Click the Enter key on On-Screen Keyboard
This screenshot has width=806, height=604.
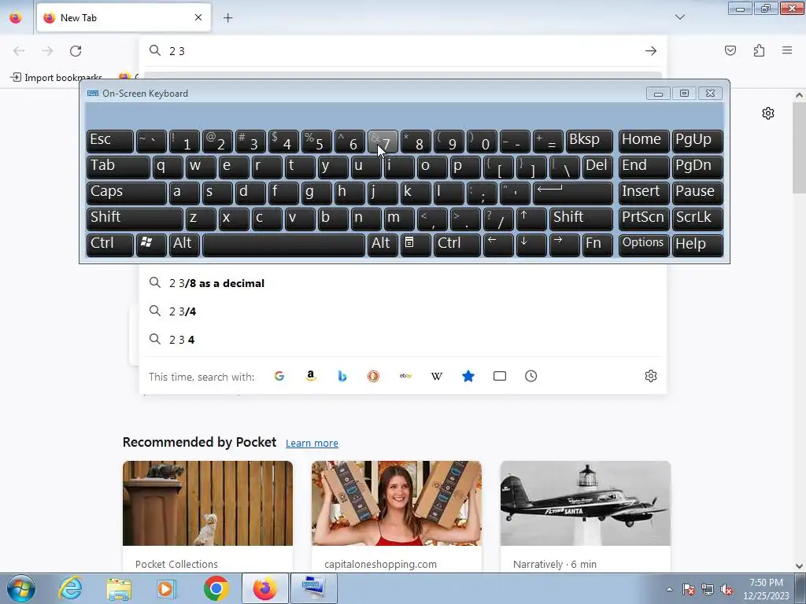point(572,193)
